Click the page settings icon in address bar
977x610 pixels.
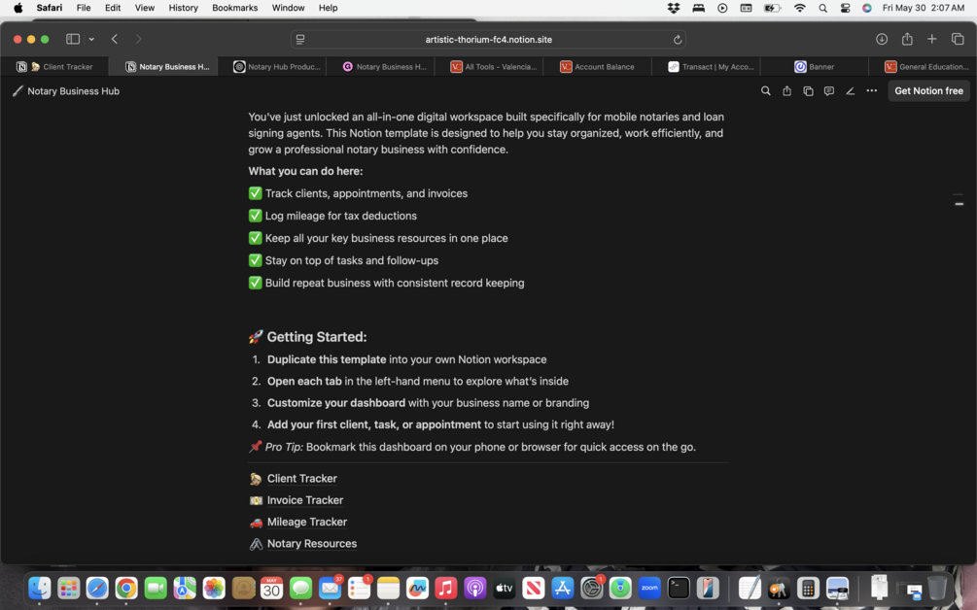(300, 40)
